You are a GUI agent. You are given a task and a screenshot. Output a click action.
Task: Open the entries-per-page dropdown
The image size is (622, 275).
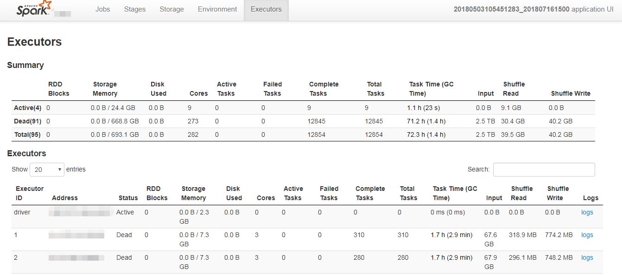point(46,169)
